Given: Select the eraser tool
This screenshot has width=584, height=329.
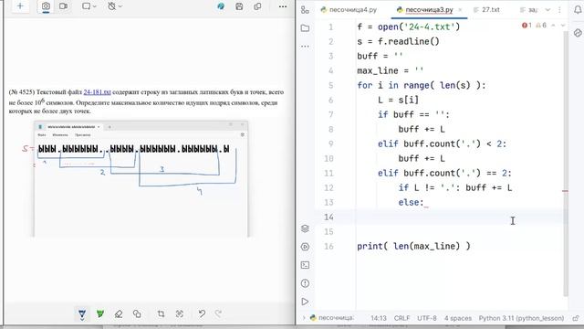Looking at the screenshot, I should (119, 314).
